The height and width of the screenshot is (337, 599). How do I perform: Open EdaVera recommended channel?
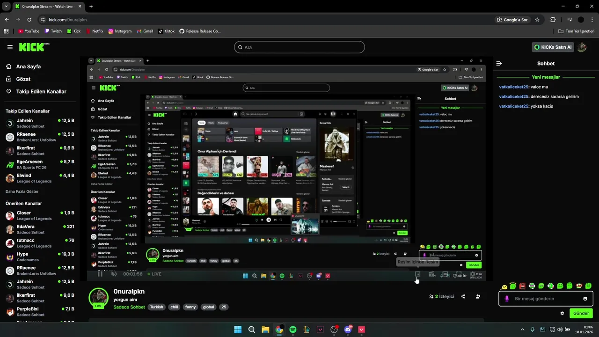pos(40,229)
